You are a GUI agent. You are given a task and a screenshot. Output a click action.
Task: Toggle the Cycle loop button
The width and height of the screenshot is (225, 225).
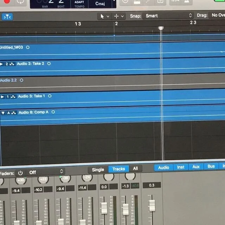[20, 1]
